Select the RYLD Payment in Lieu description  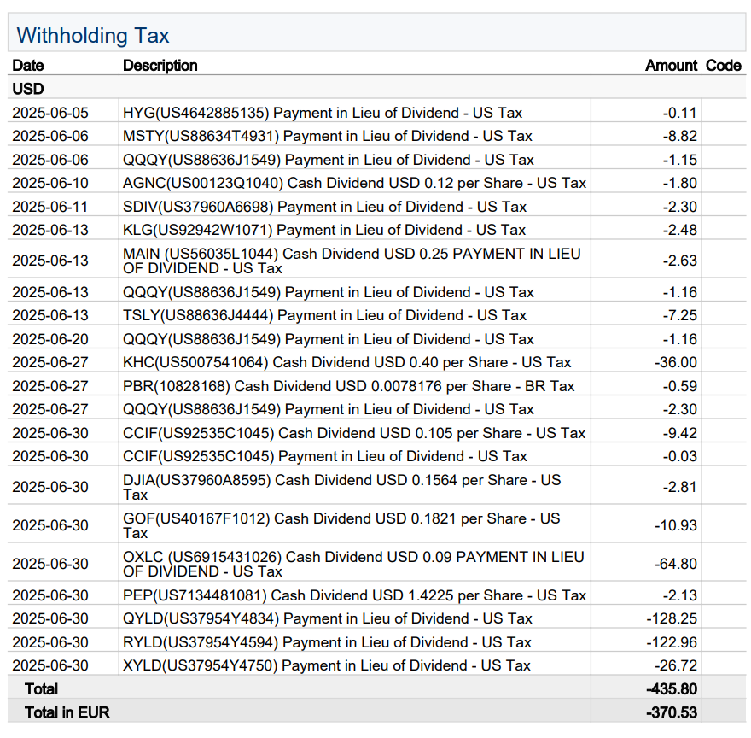pyautogui.click(x=327, y=642)
